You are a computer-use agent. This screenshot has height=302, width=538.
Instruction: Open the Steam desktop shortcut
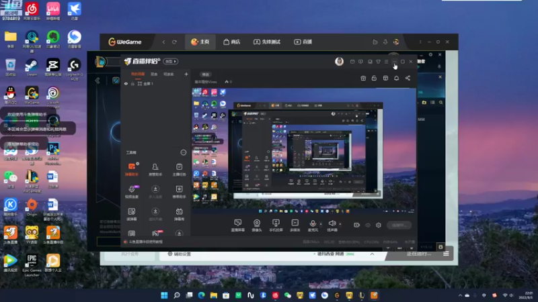[x=32, y=68]
